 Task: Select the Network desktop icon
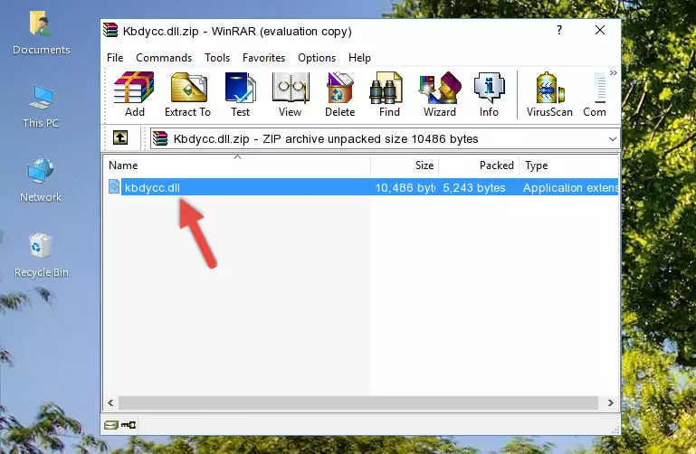[x=41, y=180]
